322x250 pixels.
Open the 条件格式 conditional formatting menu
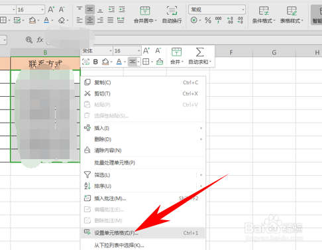pos(264,15)
